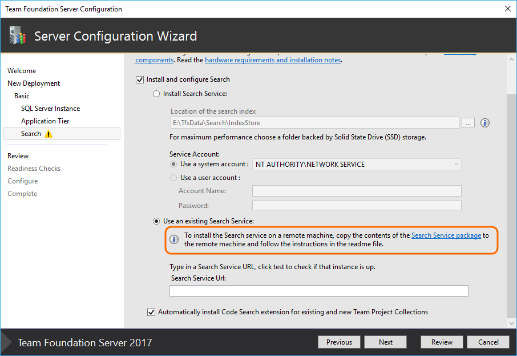Click the Location of the search index field
Screen dimensions: 517x356
pyautogui.click(x=315, y=123)
